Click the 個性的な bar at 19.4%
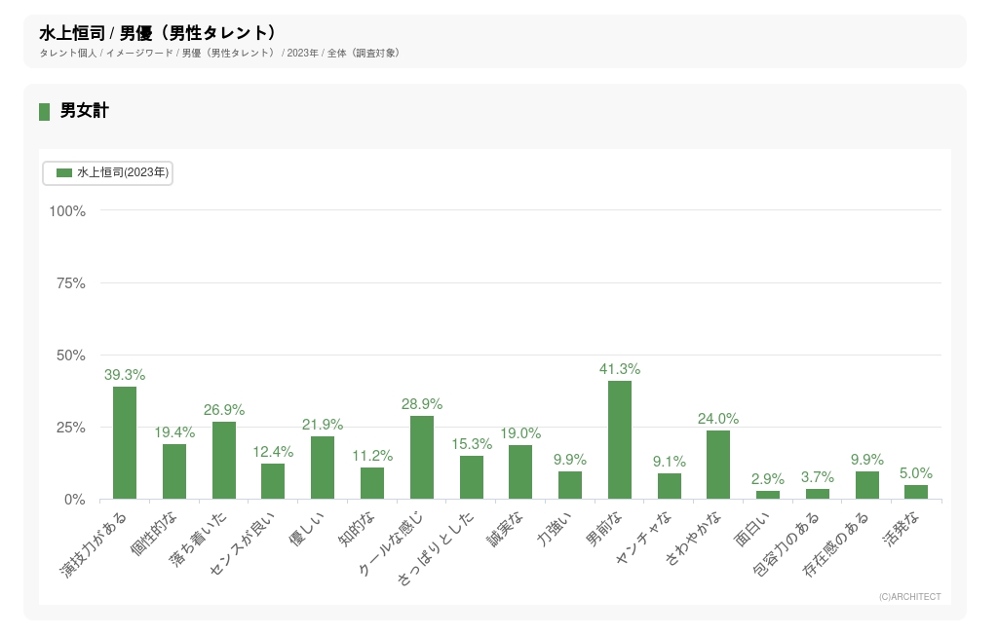The height and width of the screenshot is (636, 998). (174, 471)
